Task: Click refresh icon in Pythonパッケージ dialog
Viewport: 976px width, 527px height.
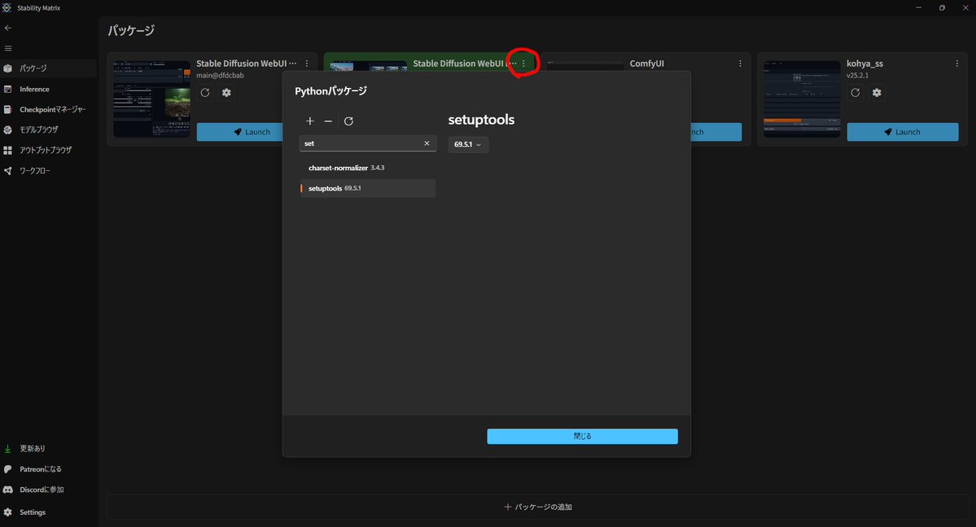Action: 348,121
